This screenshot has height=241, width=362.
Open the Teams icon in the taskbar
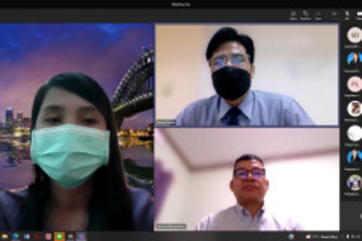81,237
